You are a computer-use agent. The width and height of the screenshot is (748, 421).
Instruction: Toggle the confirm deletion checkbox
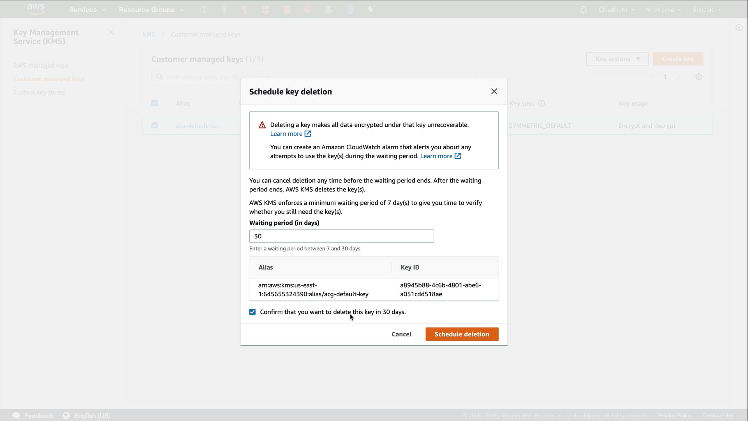(x=252, y=312)
